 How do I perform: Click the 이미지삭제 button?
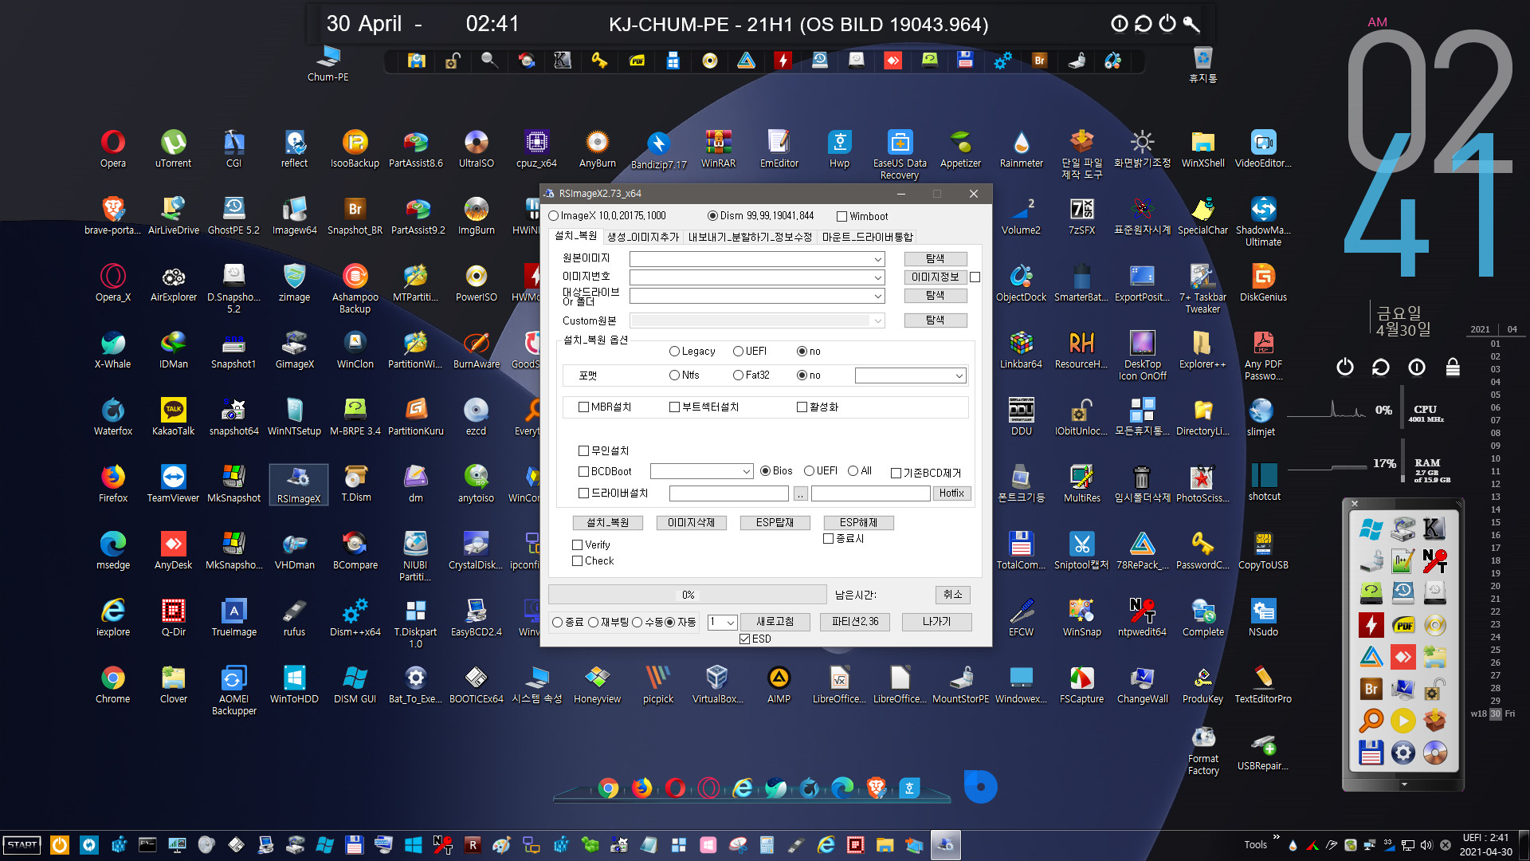click(x=691, y=523)
